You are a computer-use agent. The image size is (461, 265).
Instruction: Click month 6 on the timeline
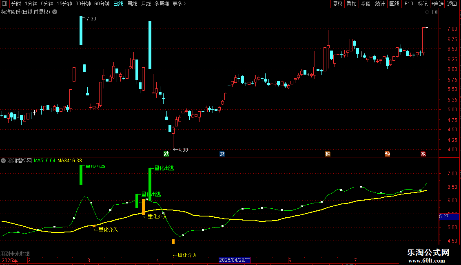(x=290, y=260)
